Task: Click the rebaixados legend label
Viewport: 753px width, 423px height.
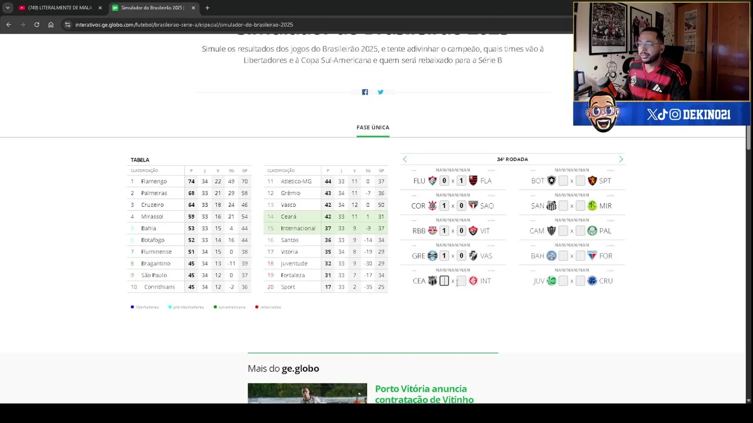Action: tap(271, 307)
